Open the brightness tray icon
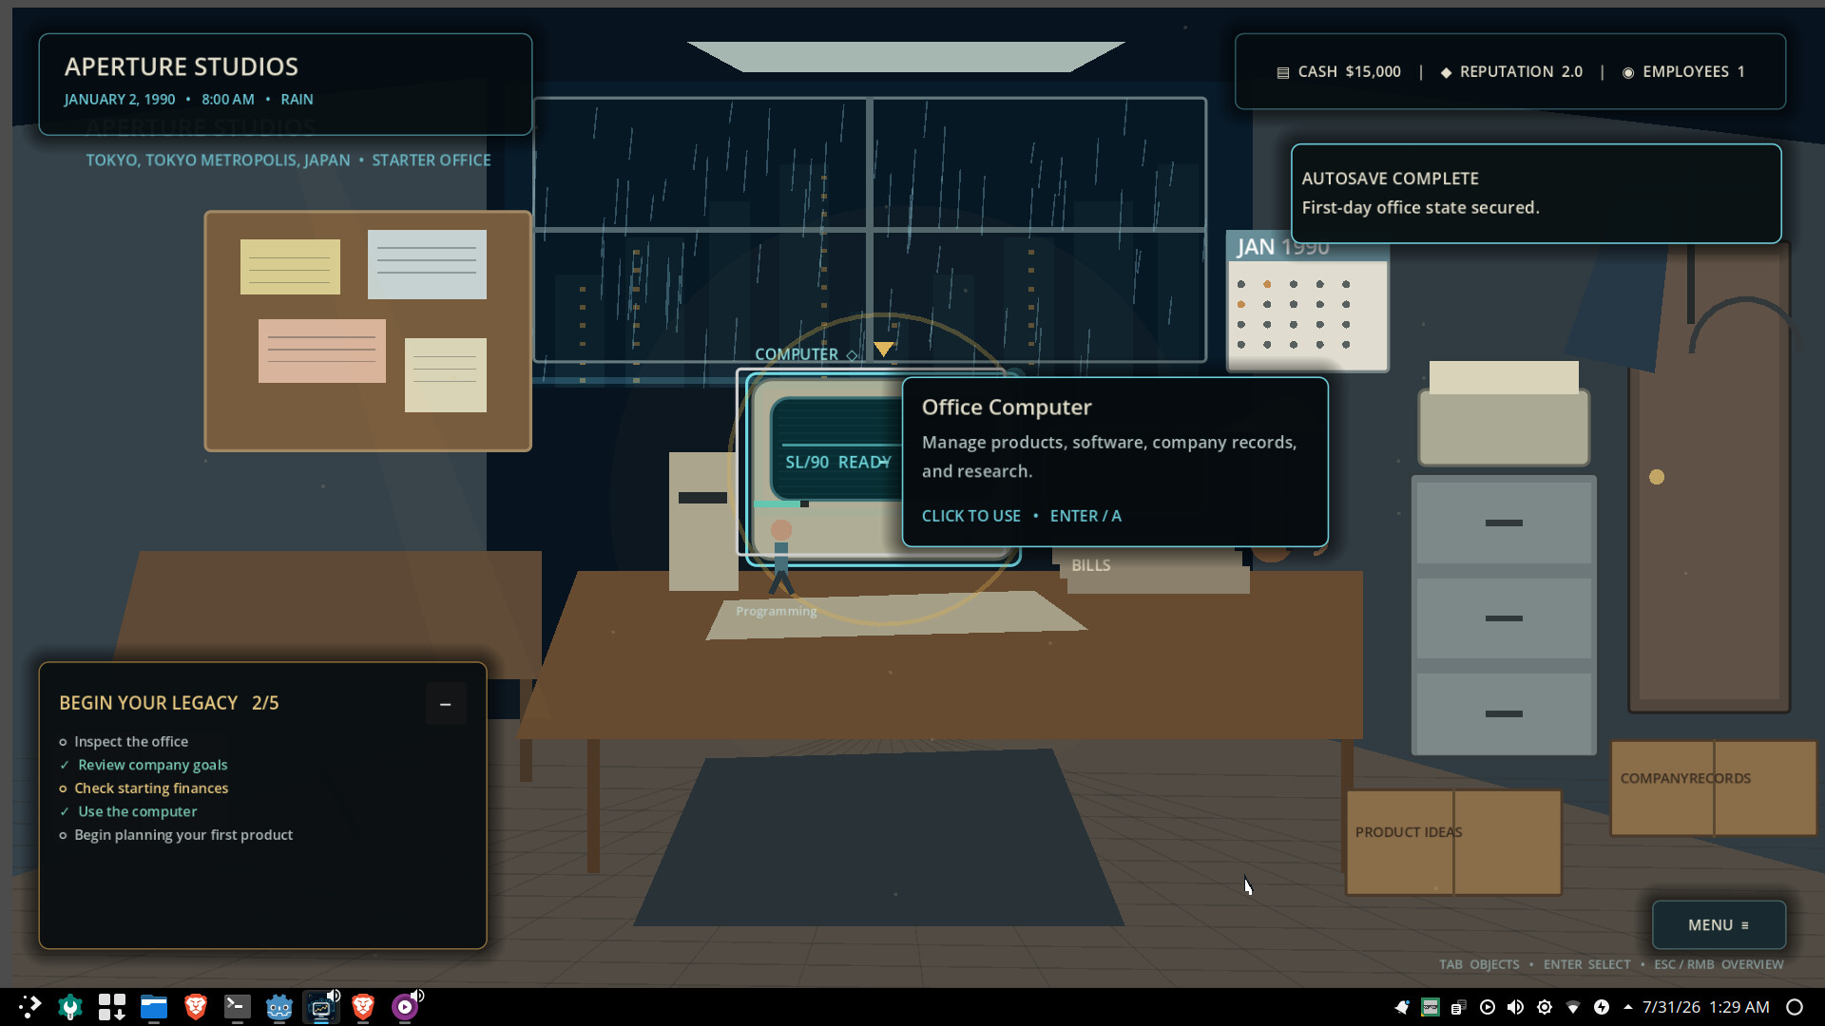 click(x=1545, y=1007)
